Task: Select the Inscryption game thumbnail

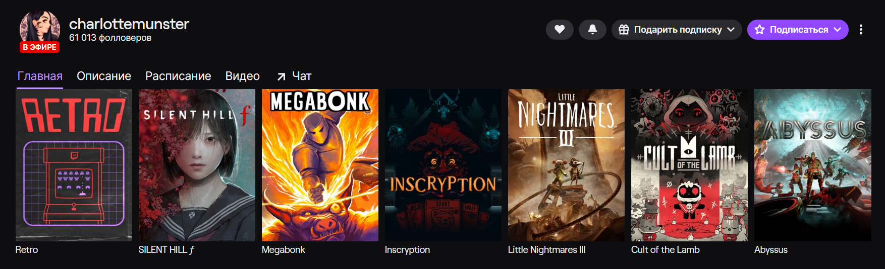Action: [443, 165]
